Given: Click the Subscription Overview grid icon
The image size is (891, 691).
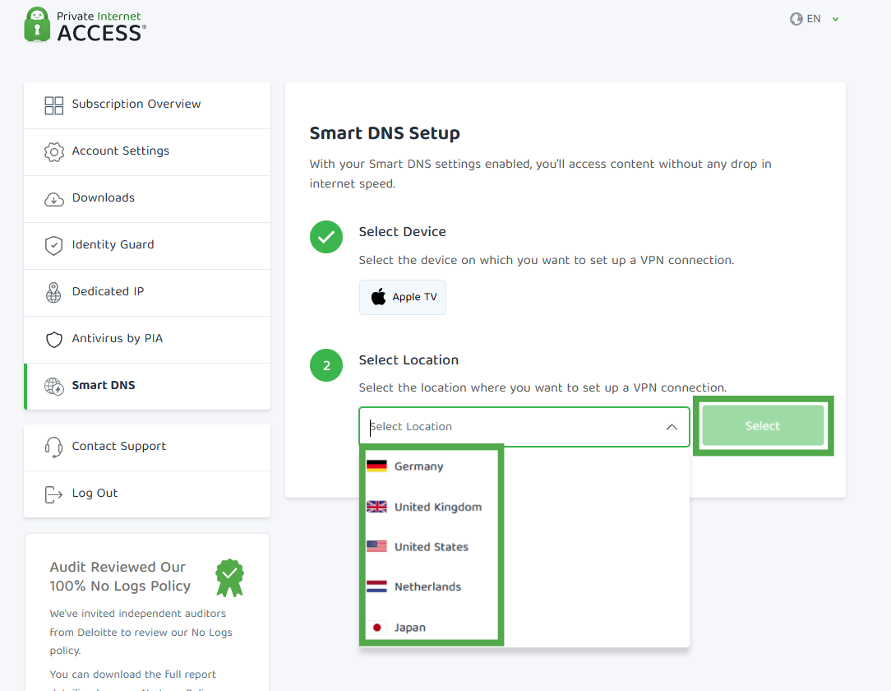Looking at the screenshot, I should 54,105.
